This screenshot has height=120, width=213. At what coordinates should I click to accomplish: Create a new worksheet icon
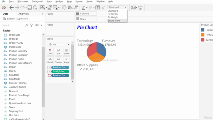pos(43,7)
